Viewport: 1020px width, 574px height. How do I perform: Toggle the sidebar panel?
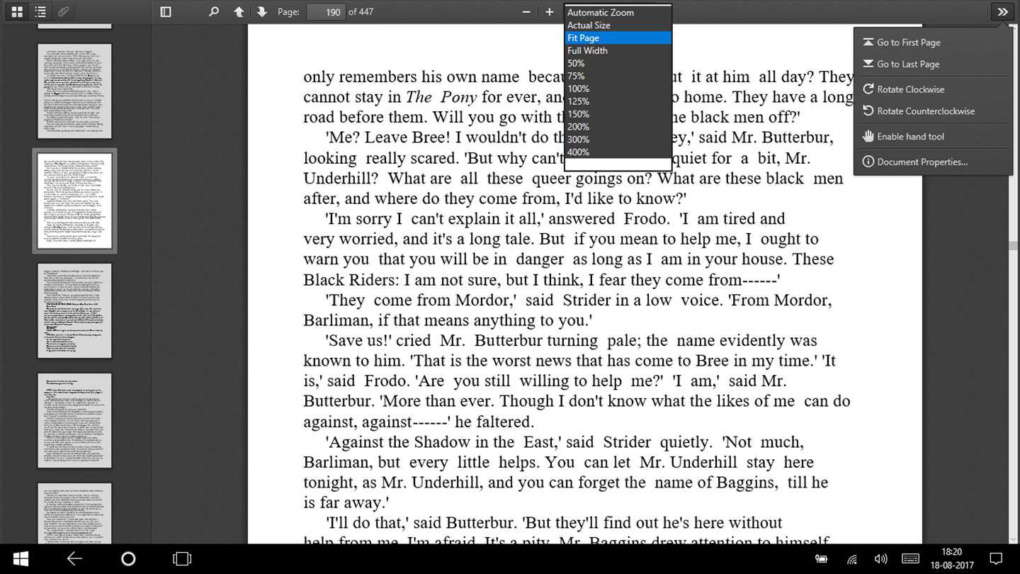pyautogui.click(x=166, y=12)
